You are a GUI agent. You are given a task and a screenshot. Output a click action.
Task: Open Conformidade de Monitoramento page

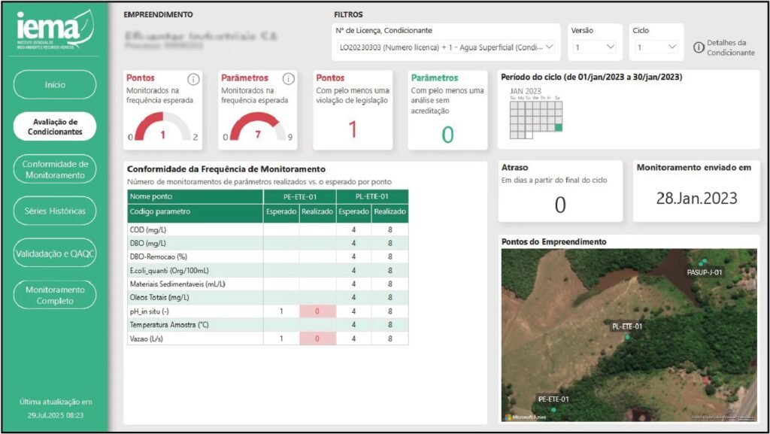point(55,169)
